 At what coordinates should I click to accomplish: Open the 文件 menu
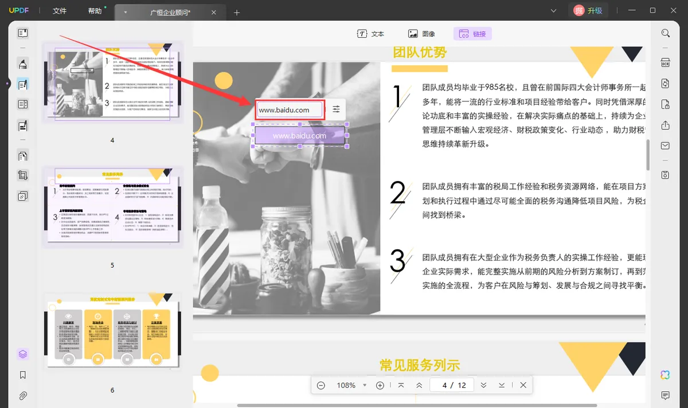tap(60, 11)
